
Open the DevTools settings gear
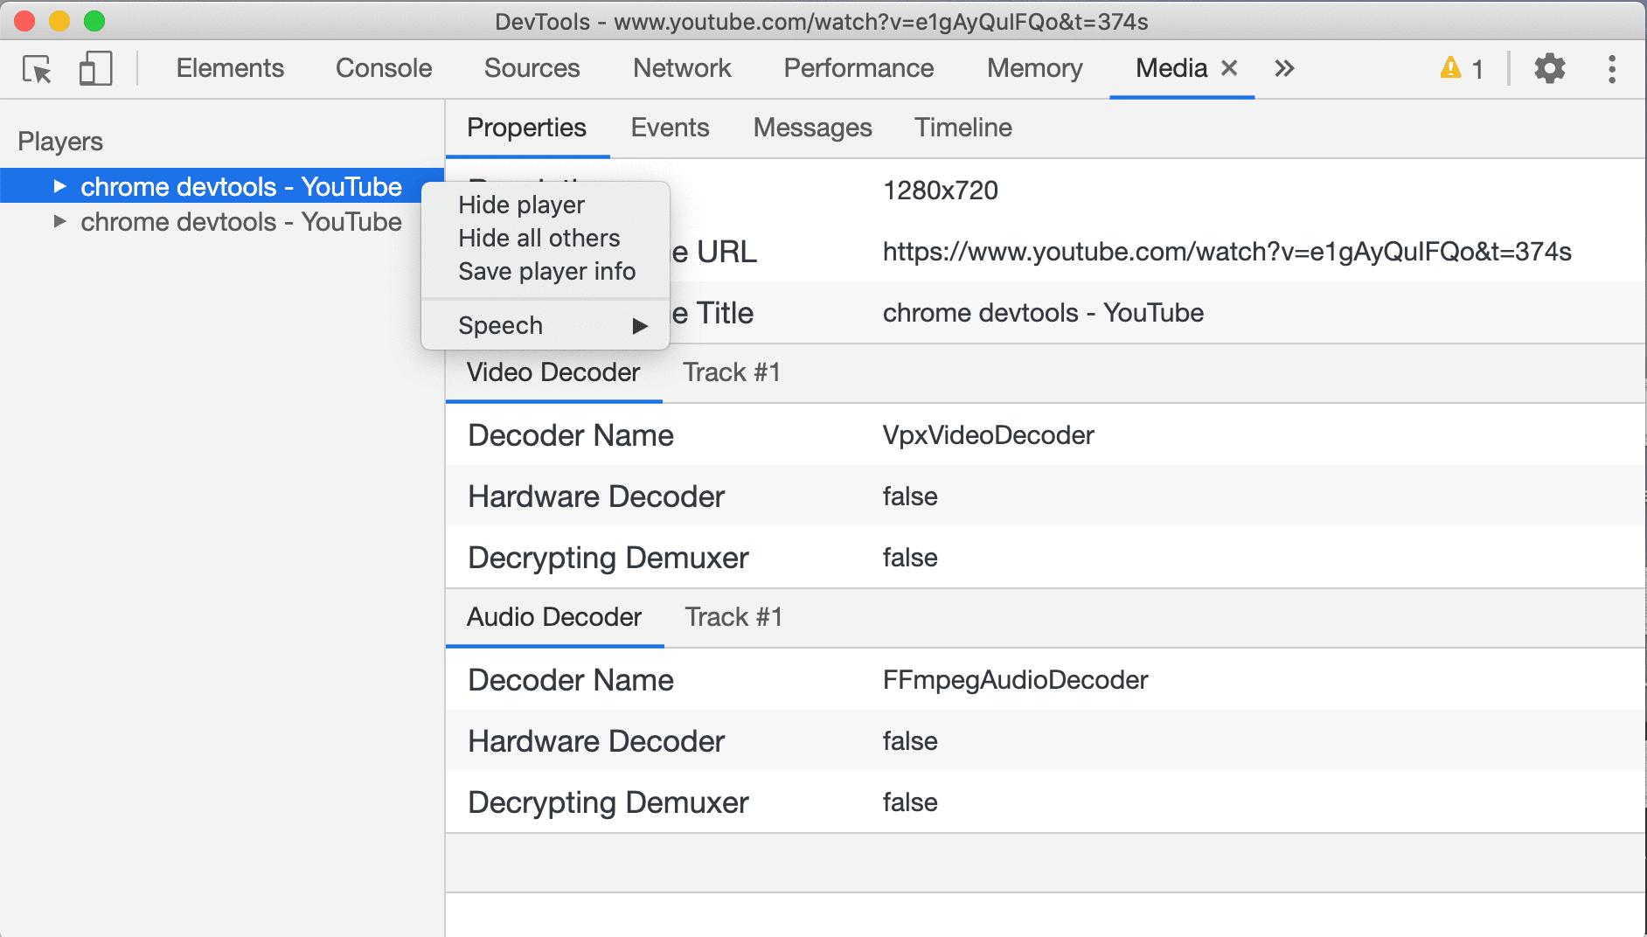[x=1550, y=68]
